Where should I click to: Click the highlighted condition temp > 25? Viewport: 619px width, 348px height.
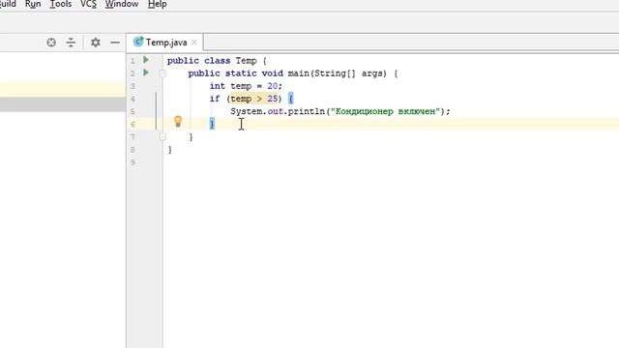coord(253,99)
